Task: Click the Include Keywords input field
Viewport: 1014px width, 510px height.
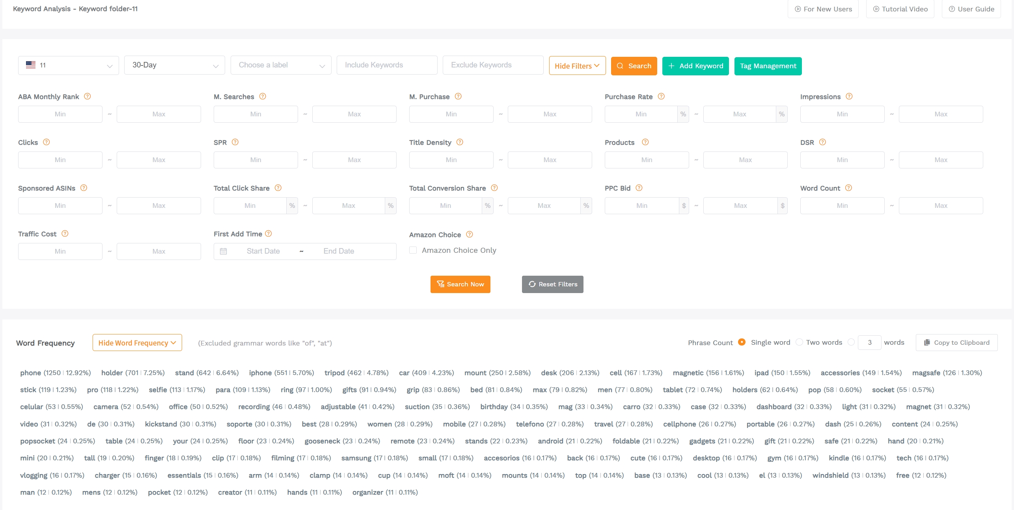Action: tap(387, 65)
